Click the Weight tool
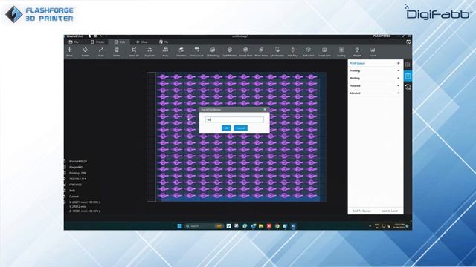476x267 pixels. click(357, 52)
